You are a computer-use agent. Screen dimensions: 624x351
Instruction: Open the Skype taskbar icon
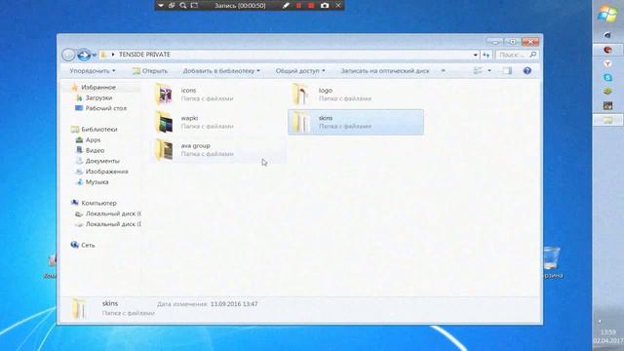click(607, 78)
